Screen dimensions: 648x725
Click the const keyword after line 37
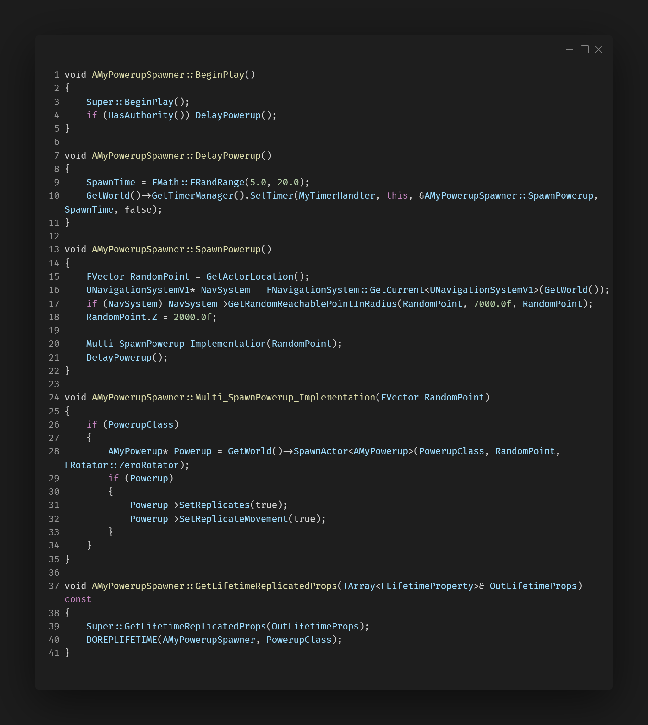coord(78,599)
